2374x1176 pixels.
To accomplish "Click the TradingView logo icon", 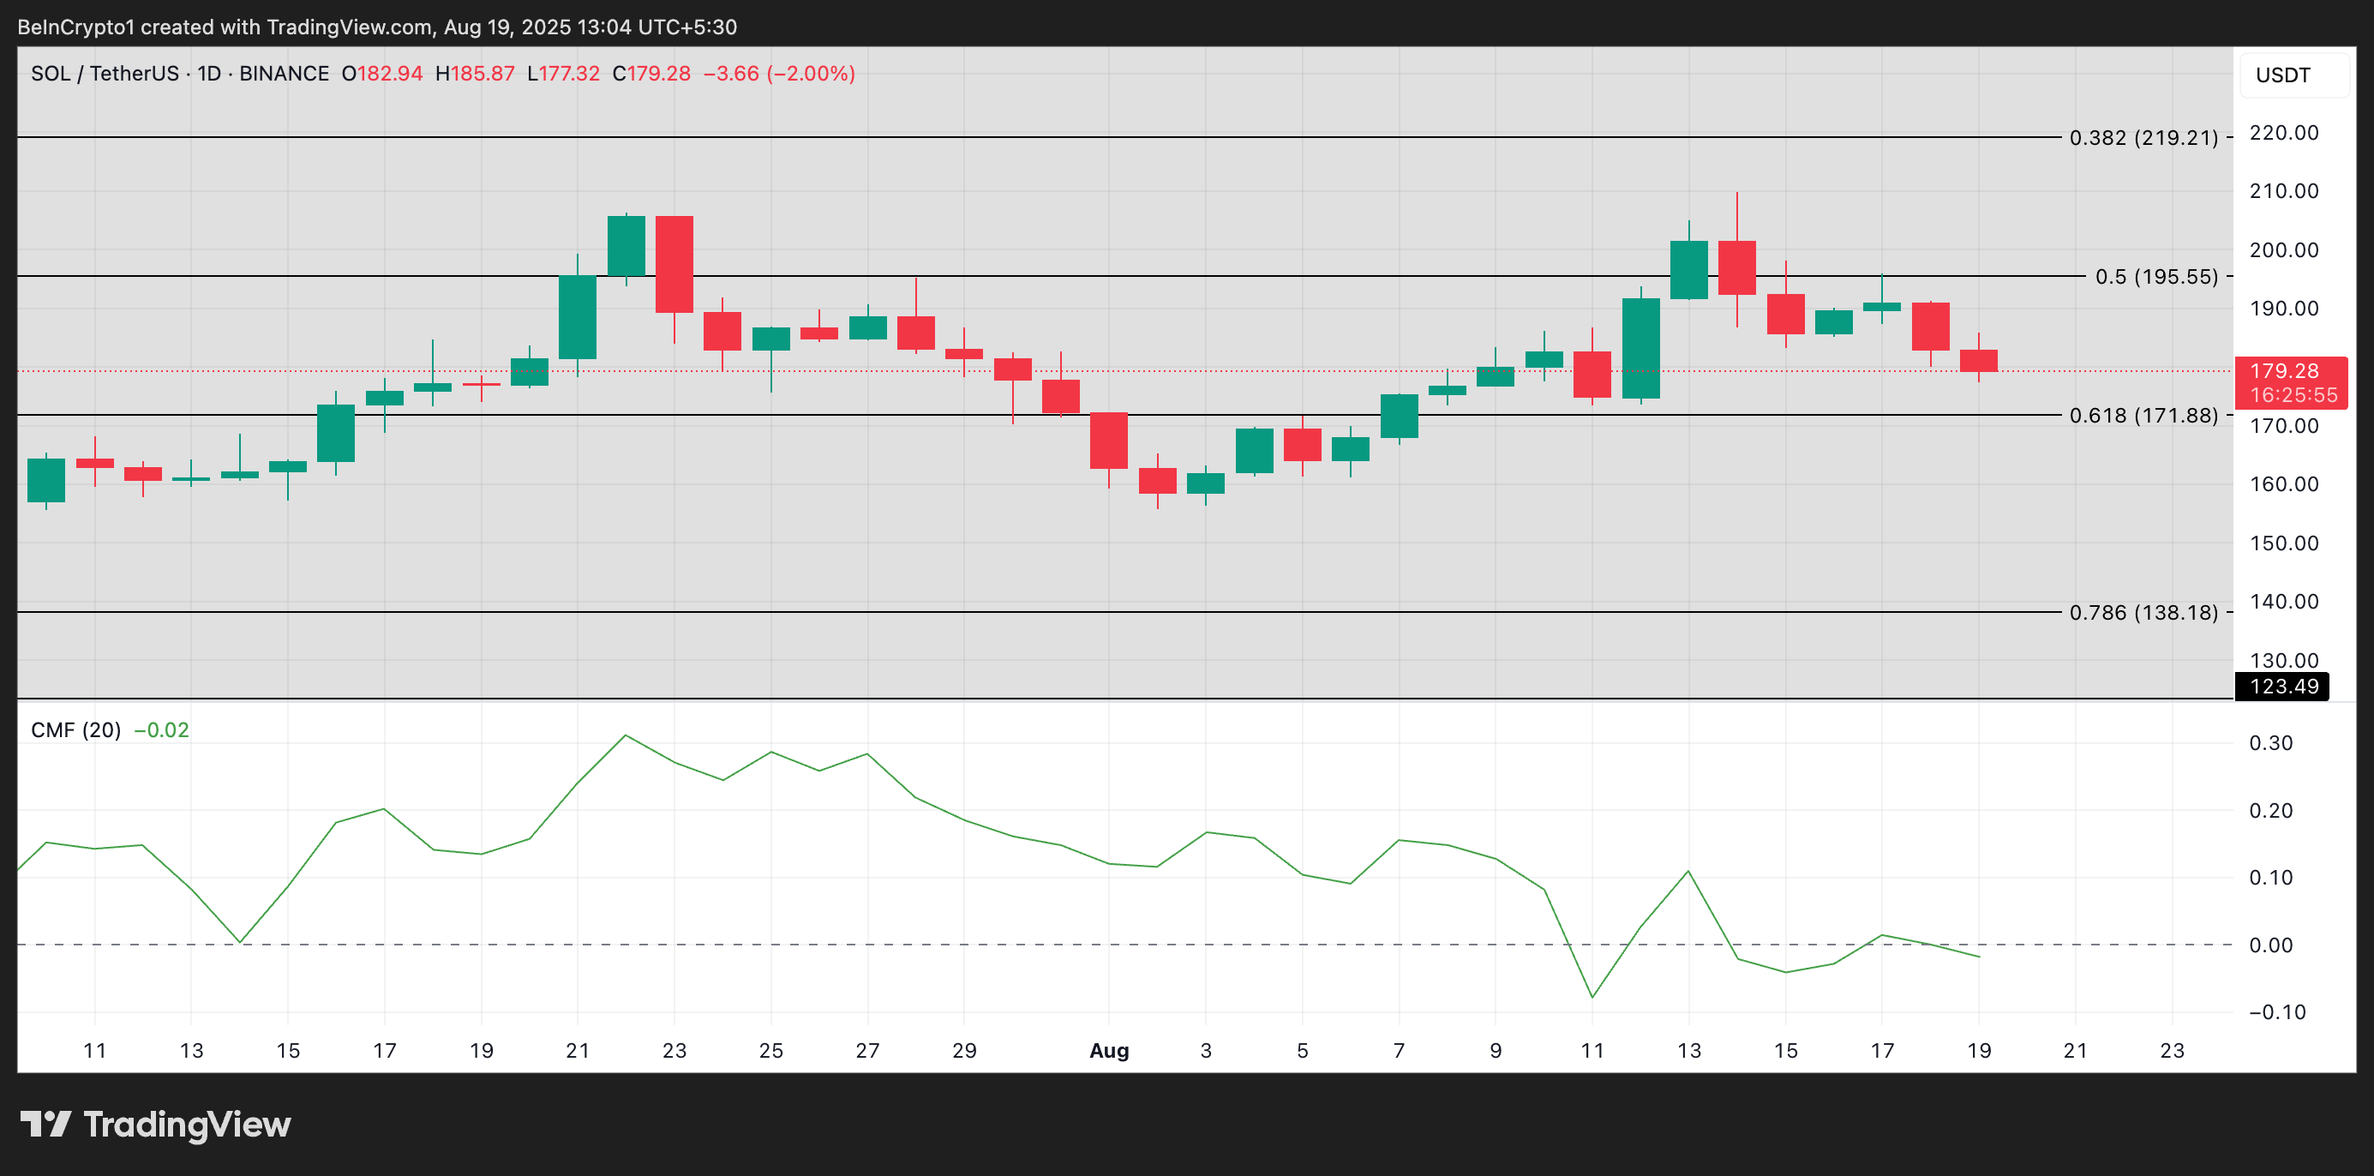I will click(x=45, y=1124).
